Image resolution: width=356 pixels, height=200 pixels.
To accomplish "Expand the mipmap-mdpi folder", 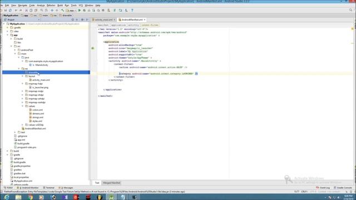I will (23, 91).
